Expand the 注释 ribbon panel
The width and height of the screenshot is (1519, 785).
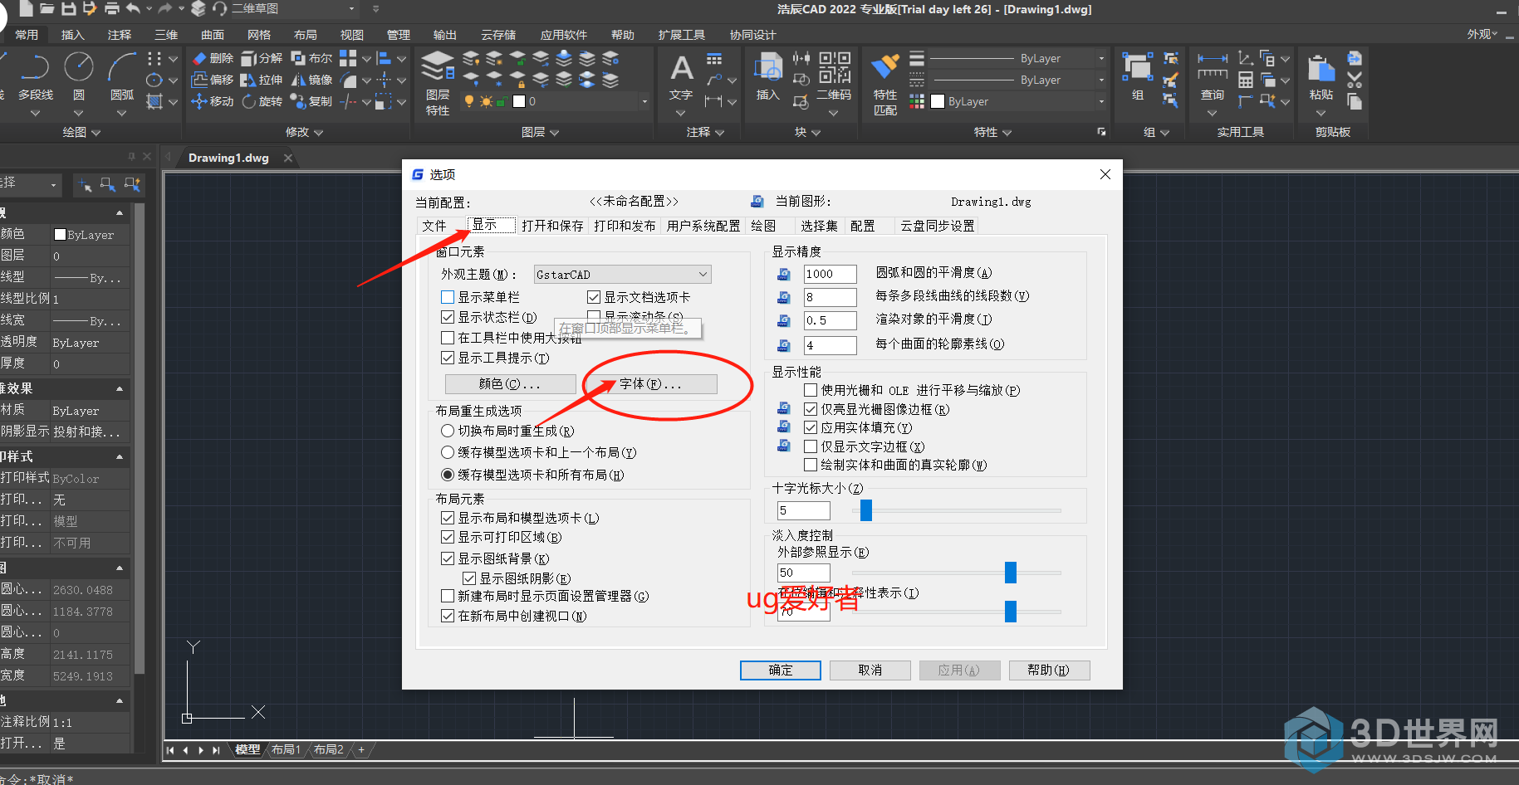point(705,132)
